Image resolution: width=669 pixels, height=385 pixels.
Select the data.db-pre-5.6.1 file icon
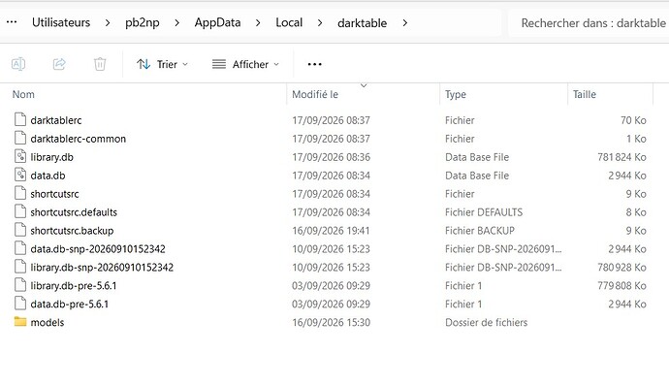point(20,304)
